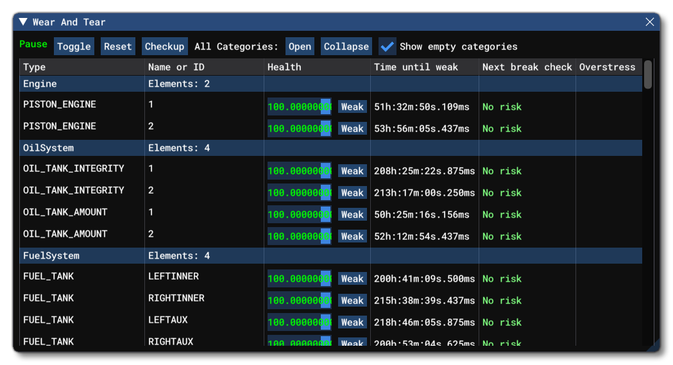
Task: Collapse the Wear And Tear window triangle
Action: [x=23, y=22]
